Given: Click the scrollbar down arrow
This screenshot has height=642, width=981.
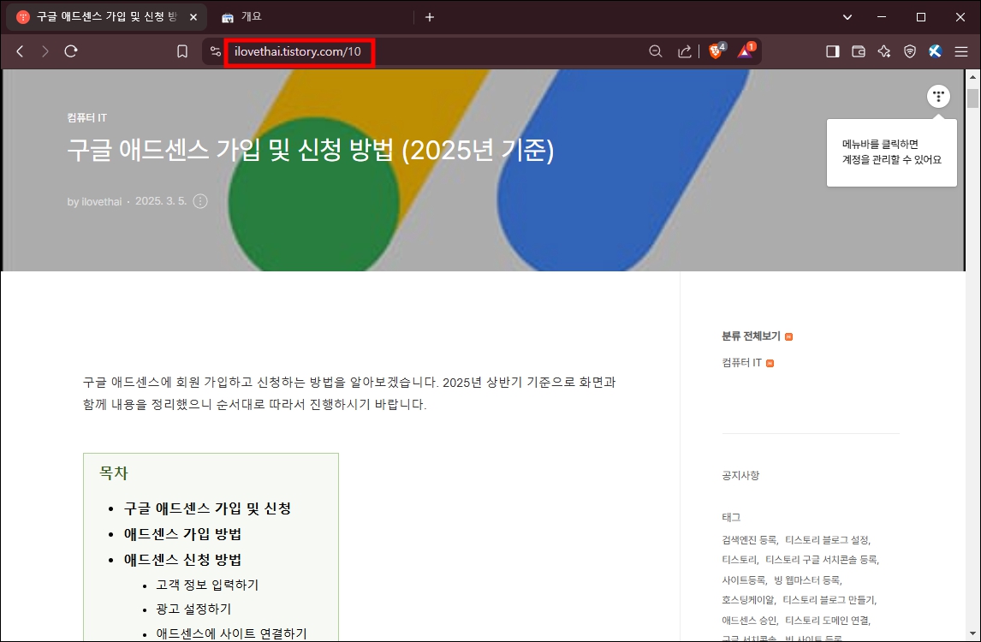Looking at the screenshot, I should coord(972,633).
